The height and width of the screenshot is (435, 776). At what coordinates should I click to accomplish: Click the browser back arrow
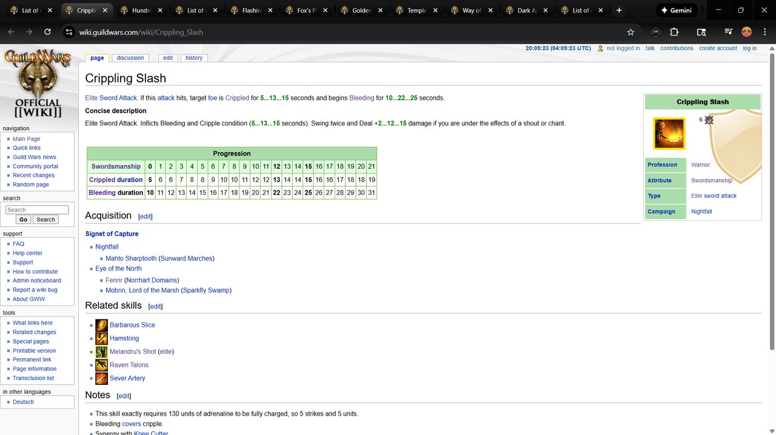click(x=11, y=32)
